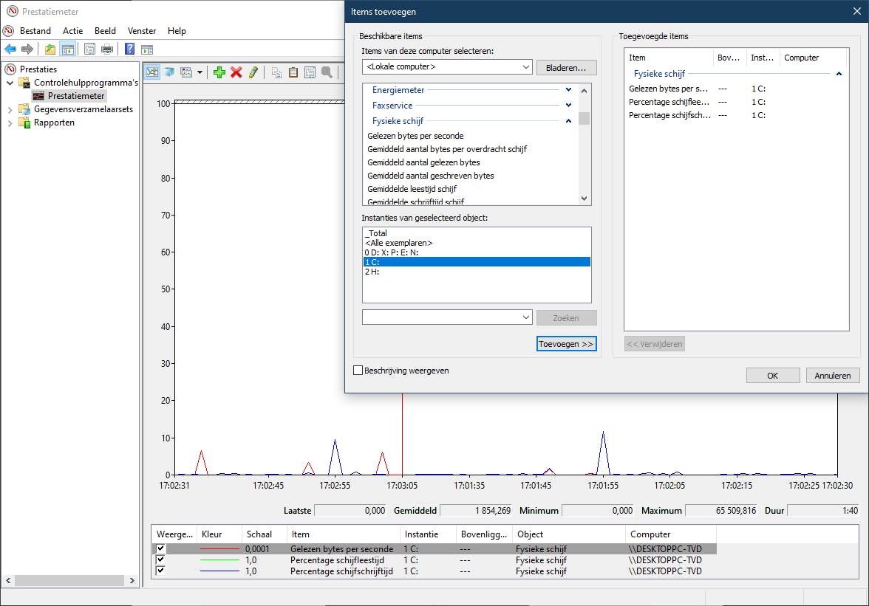
Task: Open the Beeld menu
Action: [106, 31]
